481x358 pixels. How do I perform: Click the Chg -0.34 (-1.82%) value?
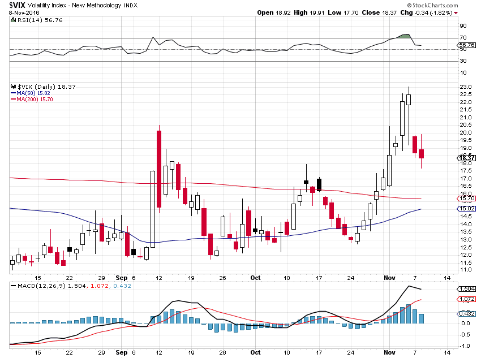(427, 12)
